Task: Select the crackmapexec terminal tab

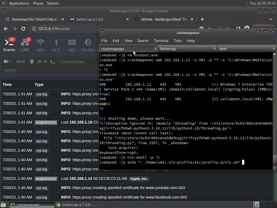Action: click(x=128, y=49)
